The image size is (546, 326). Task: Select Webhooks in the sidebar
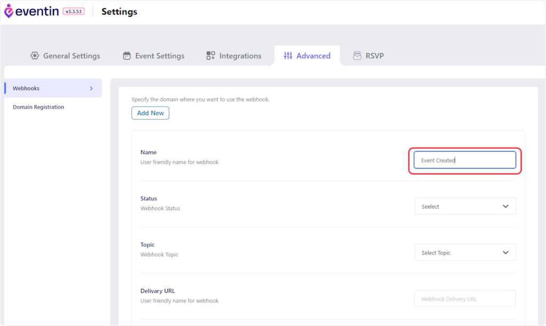27,88
